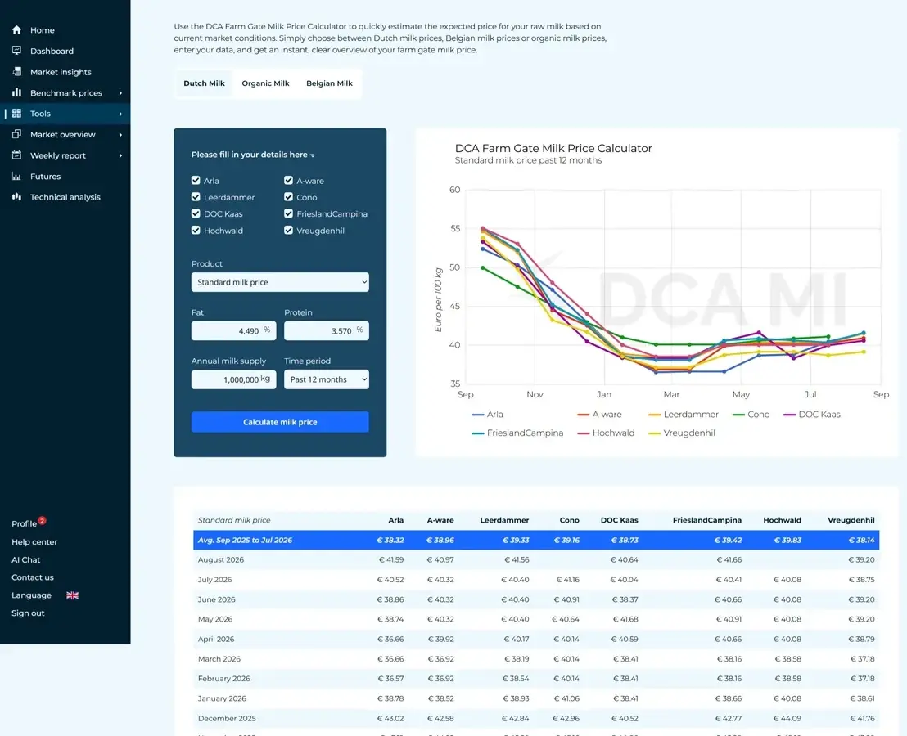Open Home in the sidebar

tap(43, 30)
